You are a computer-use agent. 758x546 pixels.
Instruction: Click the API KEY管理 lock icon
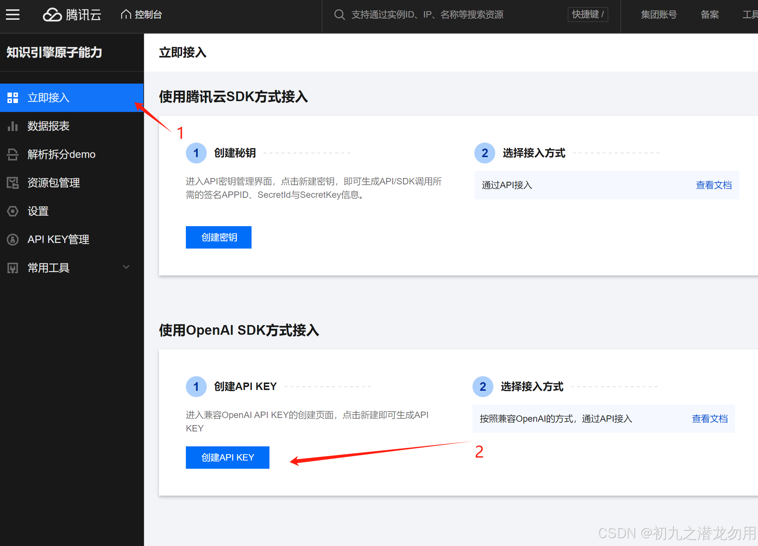coord(13,240)
